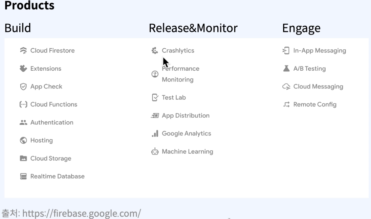Select the A/B Testing link
Viewport: 371px width, 219px height.
pos(309,69)
